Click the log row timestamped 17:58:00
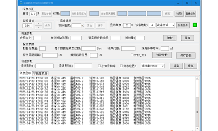The image size is (218, 131). [x=85, y=123]
